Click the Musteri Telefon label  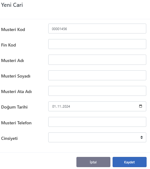click(x=16, y=123)
